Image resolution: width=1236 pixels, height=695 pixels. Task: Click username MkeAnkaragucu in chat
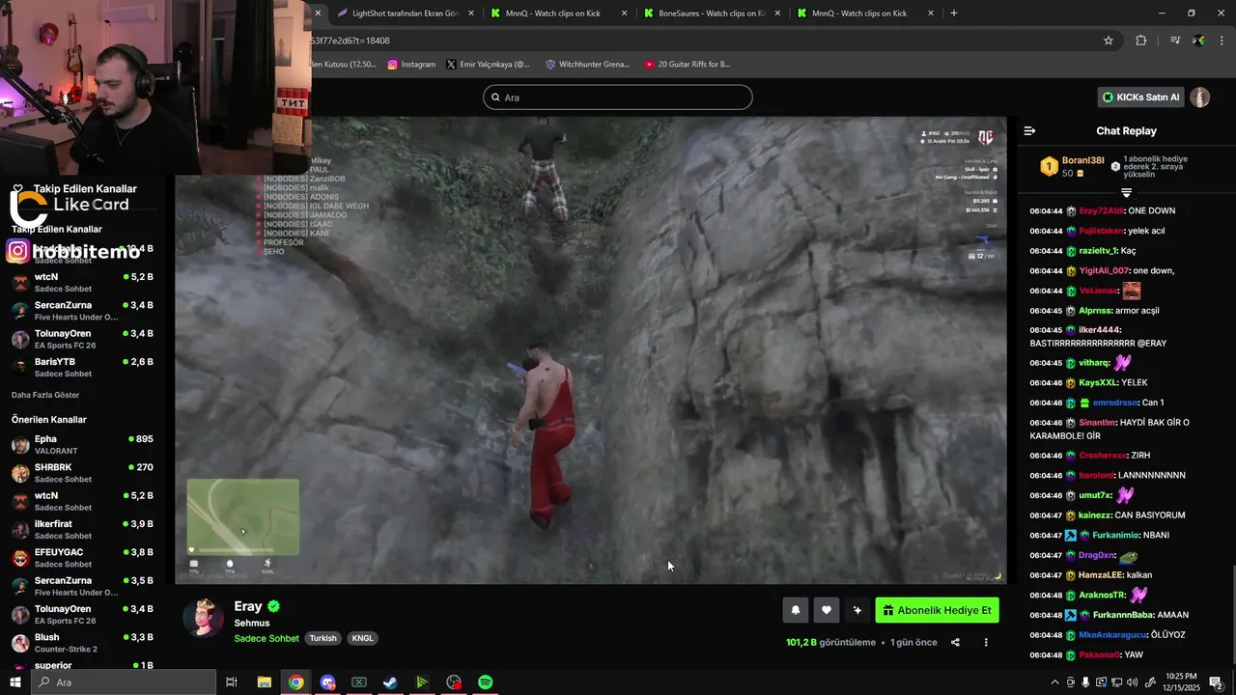[x=1112, y=634]
